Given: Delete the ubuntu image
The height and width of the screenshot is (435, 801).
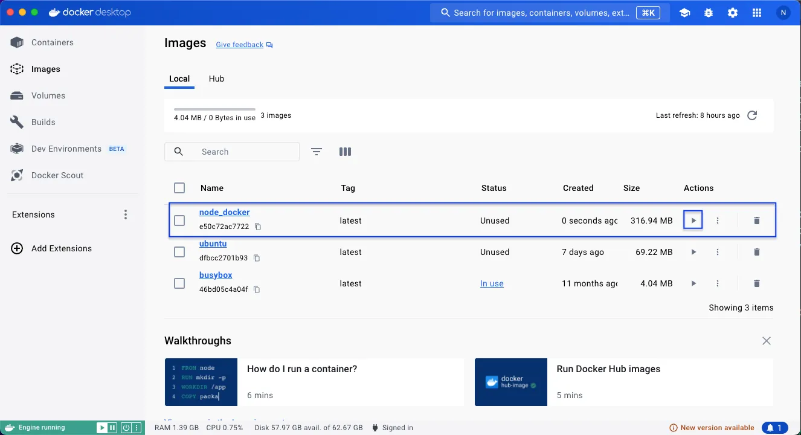Looking at the screenshot, I should 757,252.
